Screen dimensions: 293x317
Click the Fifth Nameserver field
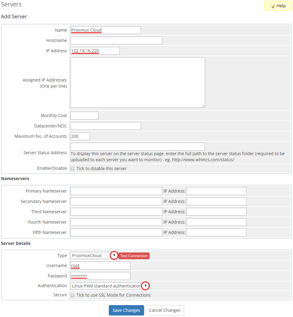click(116, 232)
